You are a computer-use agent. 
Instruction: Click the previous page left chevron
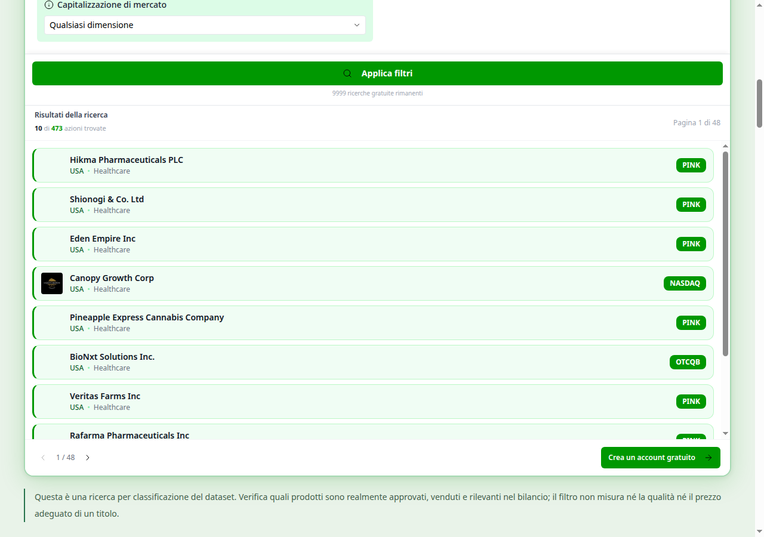(43, 458)
